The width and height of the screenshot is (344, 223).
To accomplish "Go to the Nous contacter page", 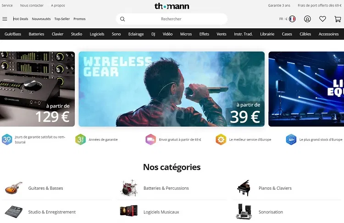I will click(x=32, y=5).
